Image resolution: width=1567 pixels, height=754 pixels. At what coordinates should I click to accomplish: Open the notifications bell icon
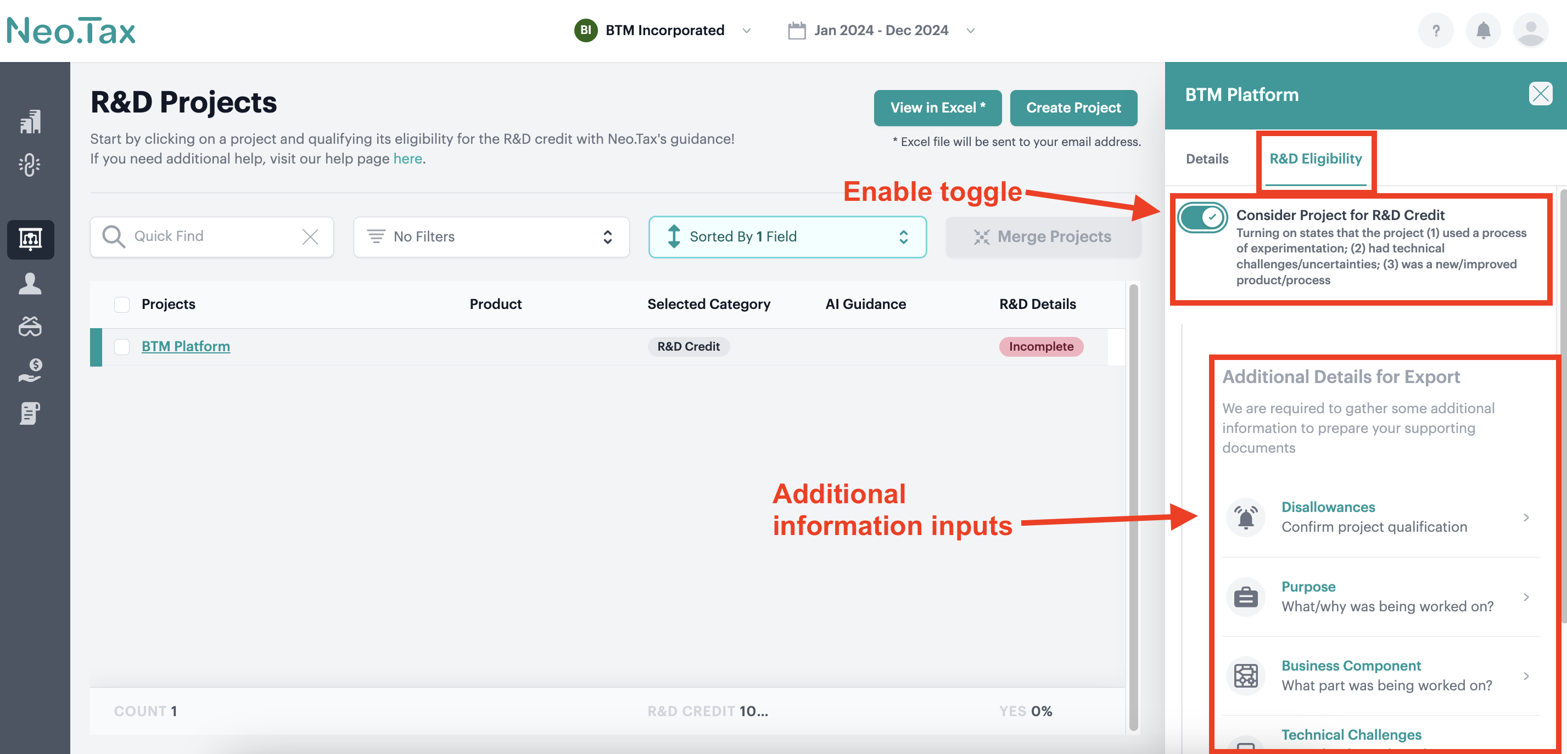click(x=1484, y=30)
